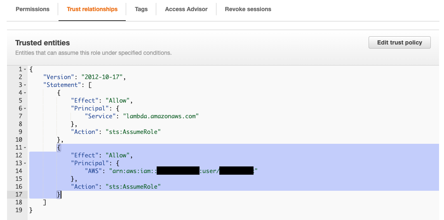Click "Effect" key on line 12
This screenshot has width=444, height=220.
[85, 155]
